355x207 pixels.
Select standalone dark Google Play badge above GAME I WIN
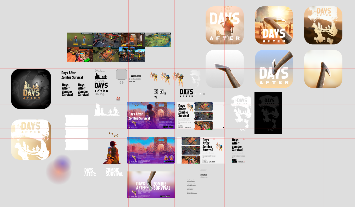tap(134, 76)
